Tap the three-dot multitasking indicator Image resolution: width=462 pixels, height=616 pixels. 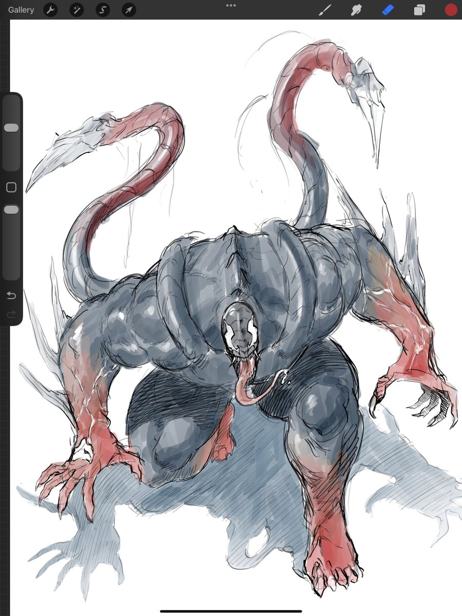[231, 5]
